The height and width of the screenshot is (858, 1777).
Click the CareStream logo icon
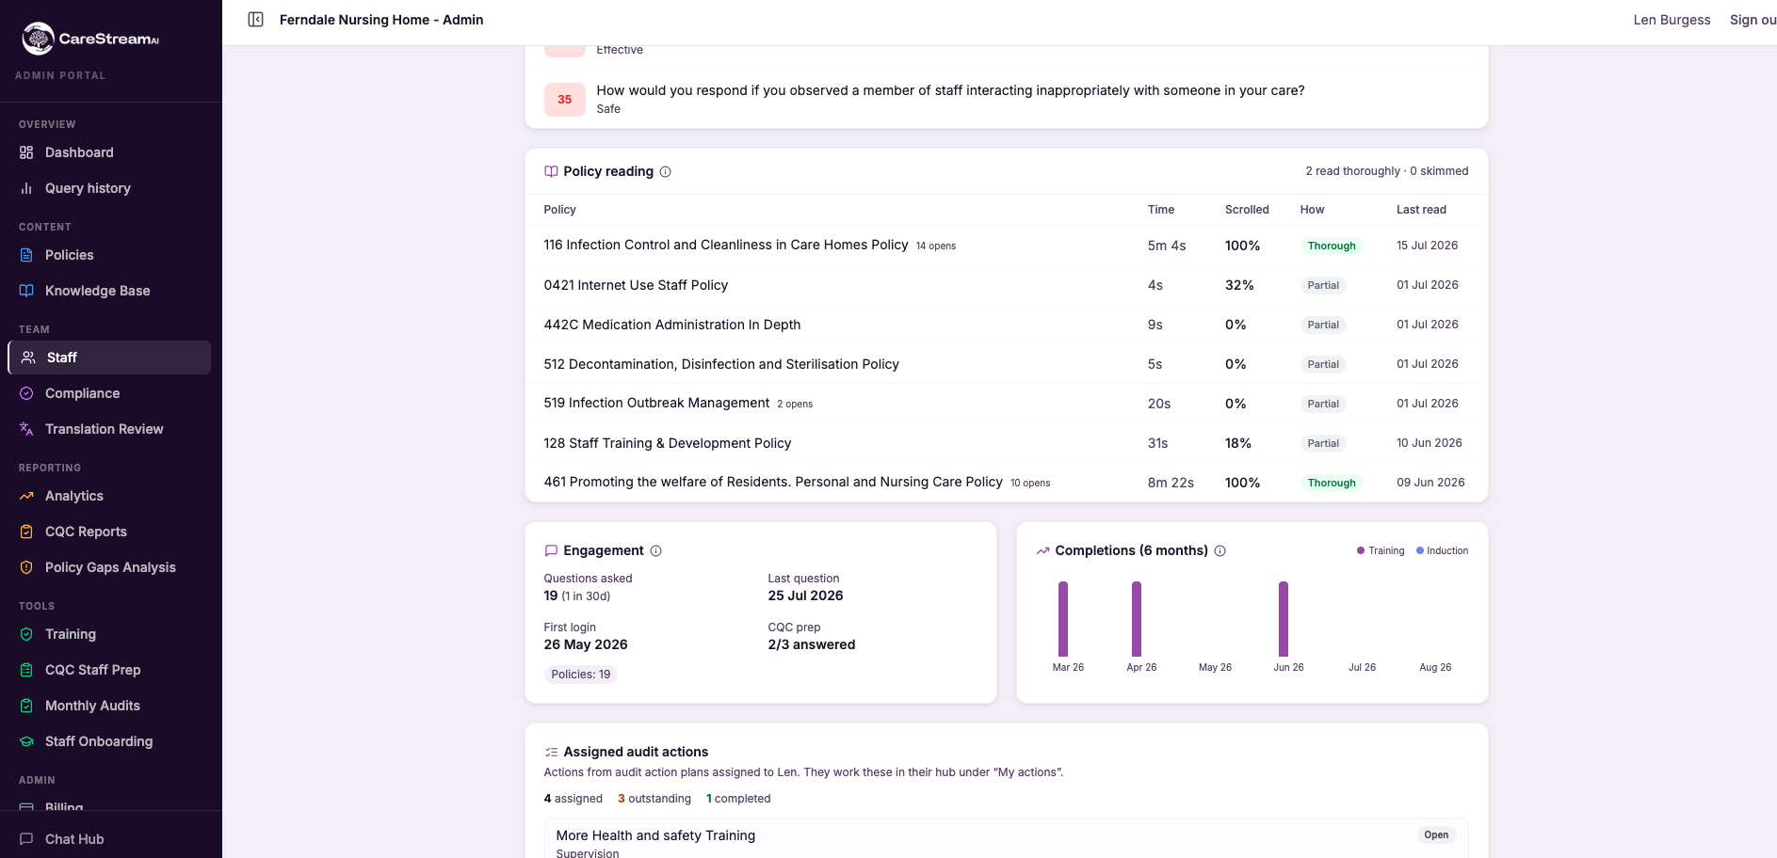pyautogui.click(x=38, y=38)
